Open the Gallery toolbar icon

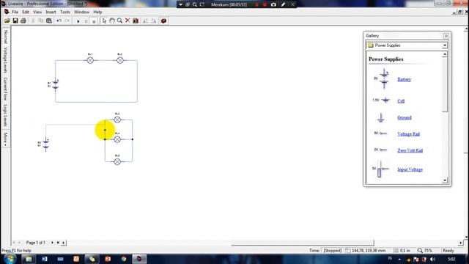coord(136,21)
